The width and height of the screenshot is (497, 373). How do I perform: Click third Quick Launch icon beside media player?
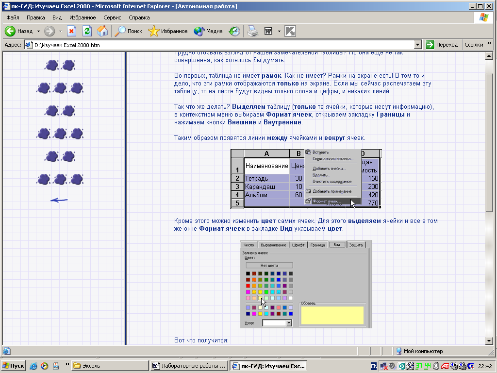[55, 366]
